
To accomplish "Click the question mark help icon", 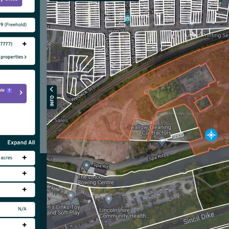I will coord(9,90).
